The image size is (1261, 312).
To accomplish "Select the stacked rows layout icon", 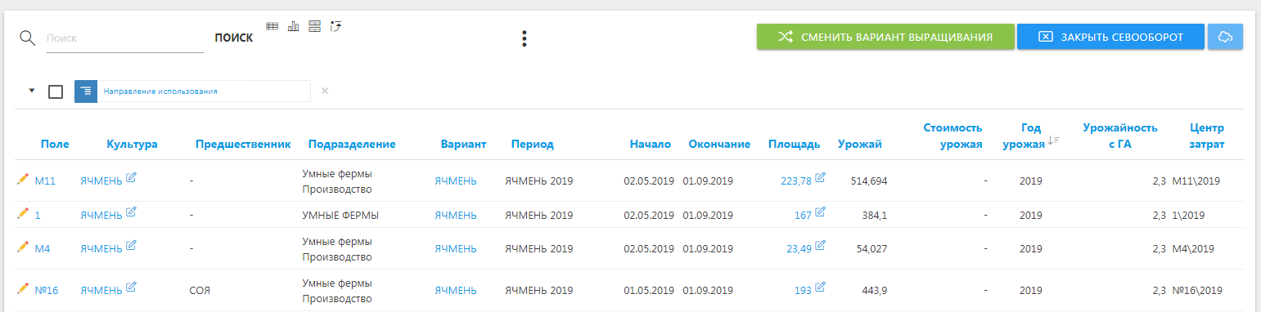I will pos(314,26).
